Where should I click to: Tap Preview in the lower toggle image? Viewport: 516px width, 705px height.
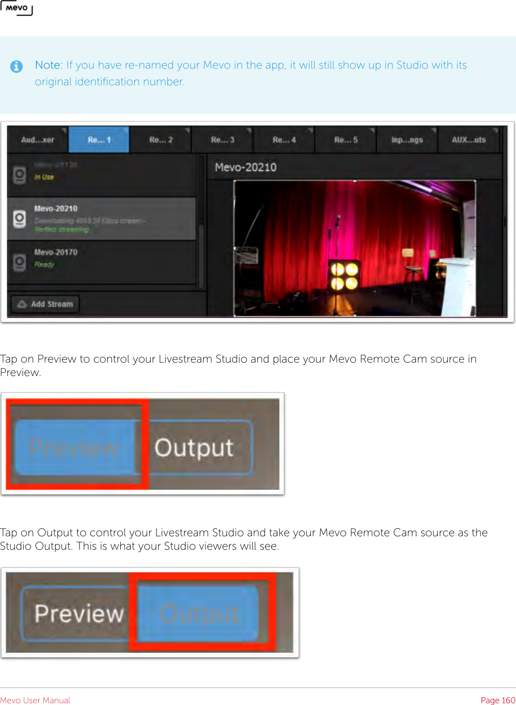(x=79, y=613)
